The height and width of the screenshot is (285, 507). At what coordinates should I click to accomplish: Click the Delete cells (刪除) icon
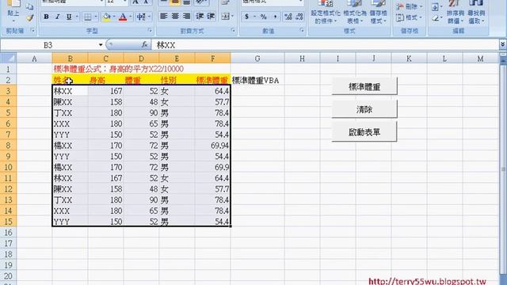(409, 6)
